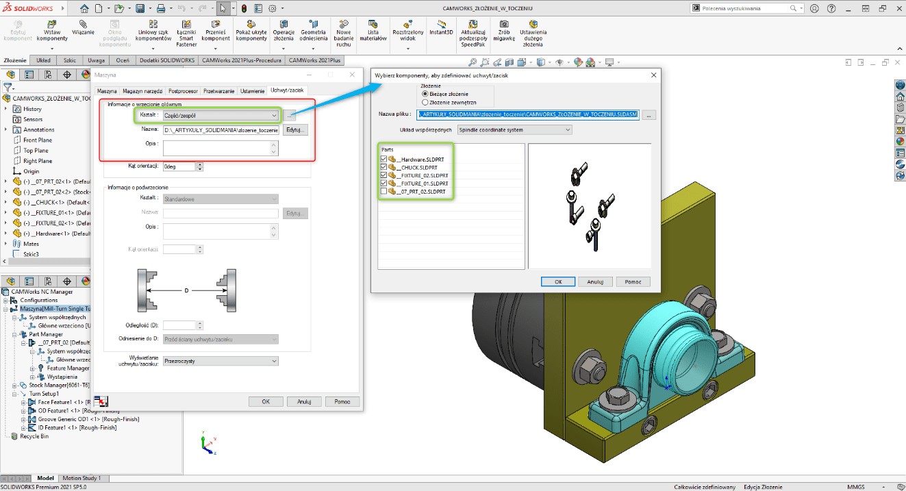The width and height of the screenshot is (906, 491).
Task: Click Rozstrzelony widok tool
Action: pos(407,32)
